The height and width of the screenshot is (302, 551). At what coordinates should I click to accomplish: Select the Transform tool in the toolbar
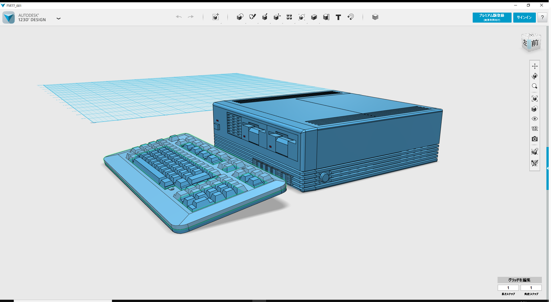(216, 17)
